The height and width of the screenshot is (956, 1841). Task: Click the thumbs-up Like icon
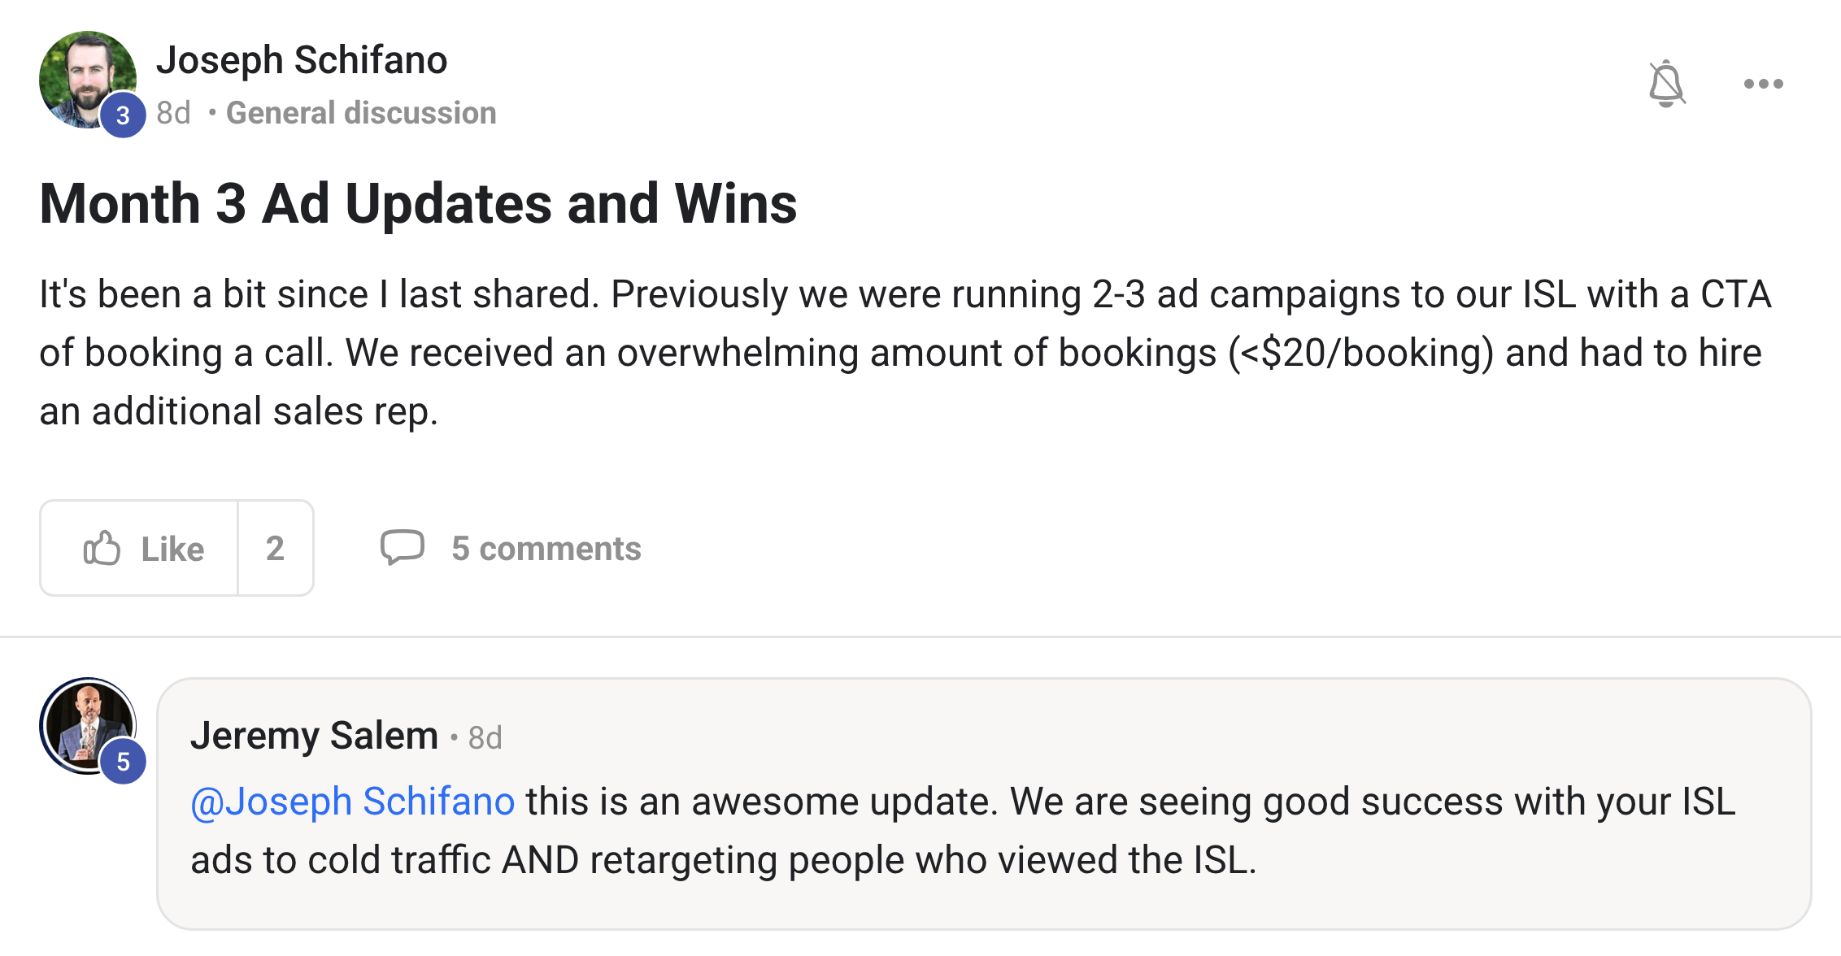click(102, 549)
